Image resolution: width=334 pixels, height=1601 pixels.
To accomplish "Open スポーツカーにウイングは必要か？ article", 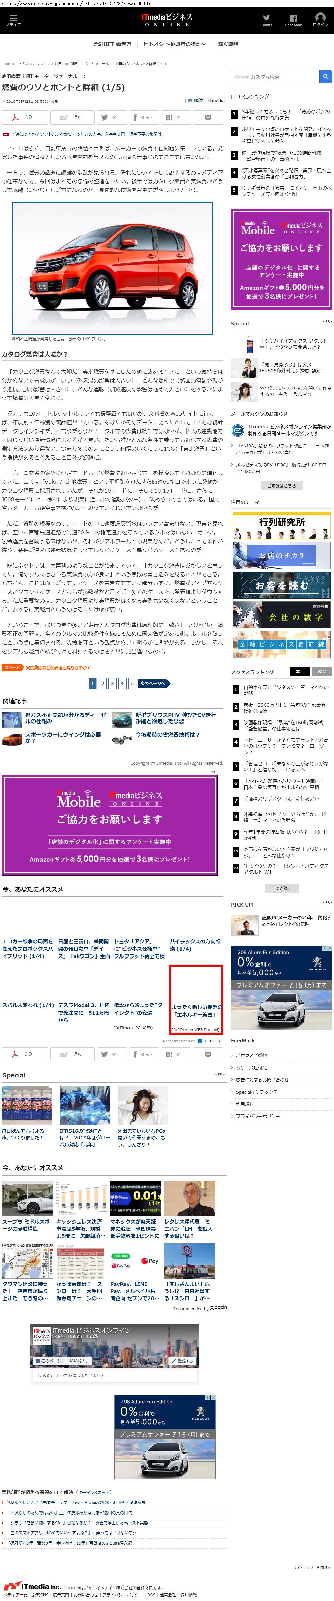I will click(x=63, y=737).
